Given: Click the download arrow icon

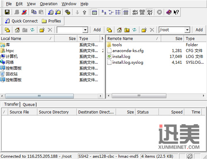Looking at the screenshot, I should [77, 12].
